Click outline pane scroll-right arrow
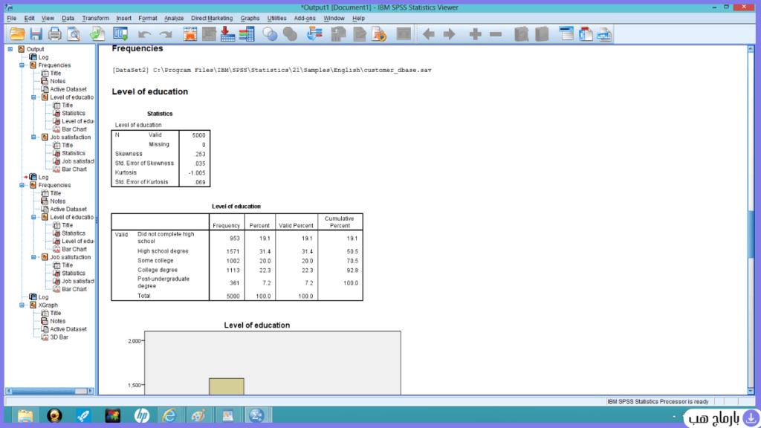Screen dimensions: 761x428 coord(90,391)
